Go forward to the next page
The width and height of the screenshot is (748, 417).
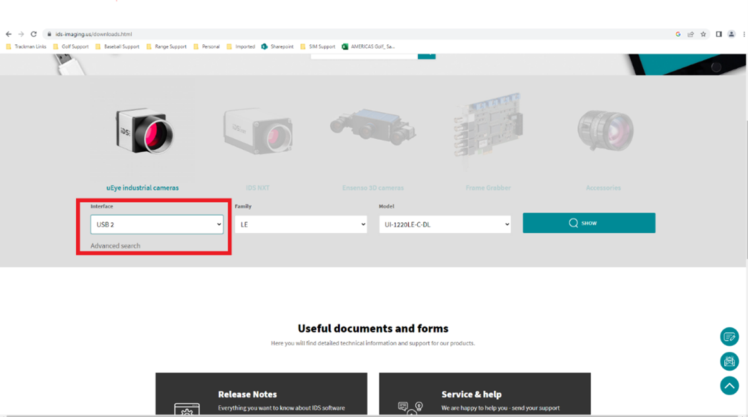(21, 34)
